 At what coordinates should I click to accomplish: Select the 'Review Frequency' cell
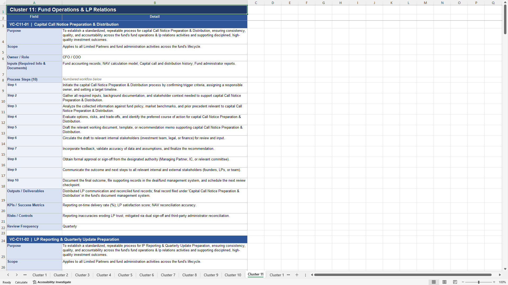pos(34,227)
